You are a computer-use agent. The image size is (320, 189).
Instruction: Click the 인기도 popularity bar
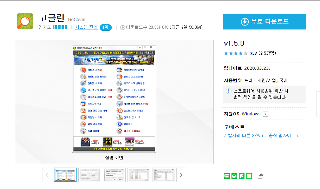coord(60,27)
